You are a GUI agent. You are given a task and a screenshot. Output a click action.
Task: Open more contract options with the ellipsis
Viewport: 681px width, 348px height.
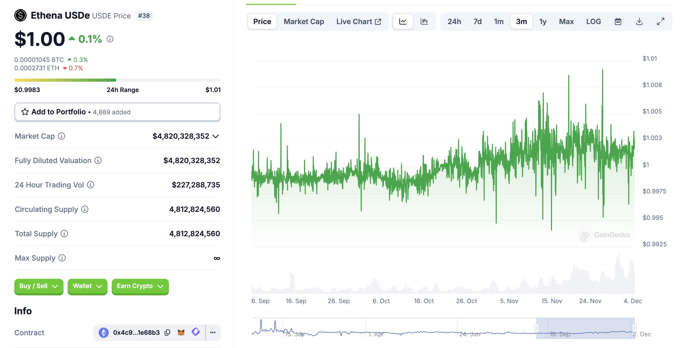pos(213,332)
